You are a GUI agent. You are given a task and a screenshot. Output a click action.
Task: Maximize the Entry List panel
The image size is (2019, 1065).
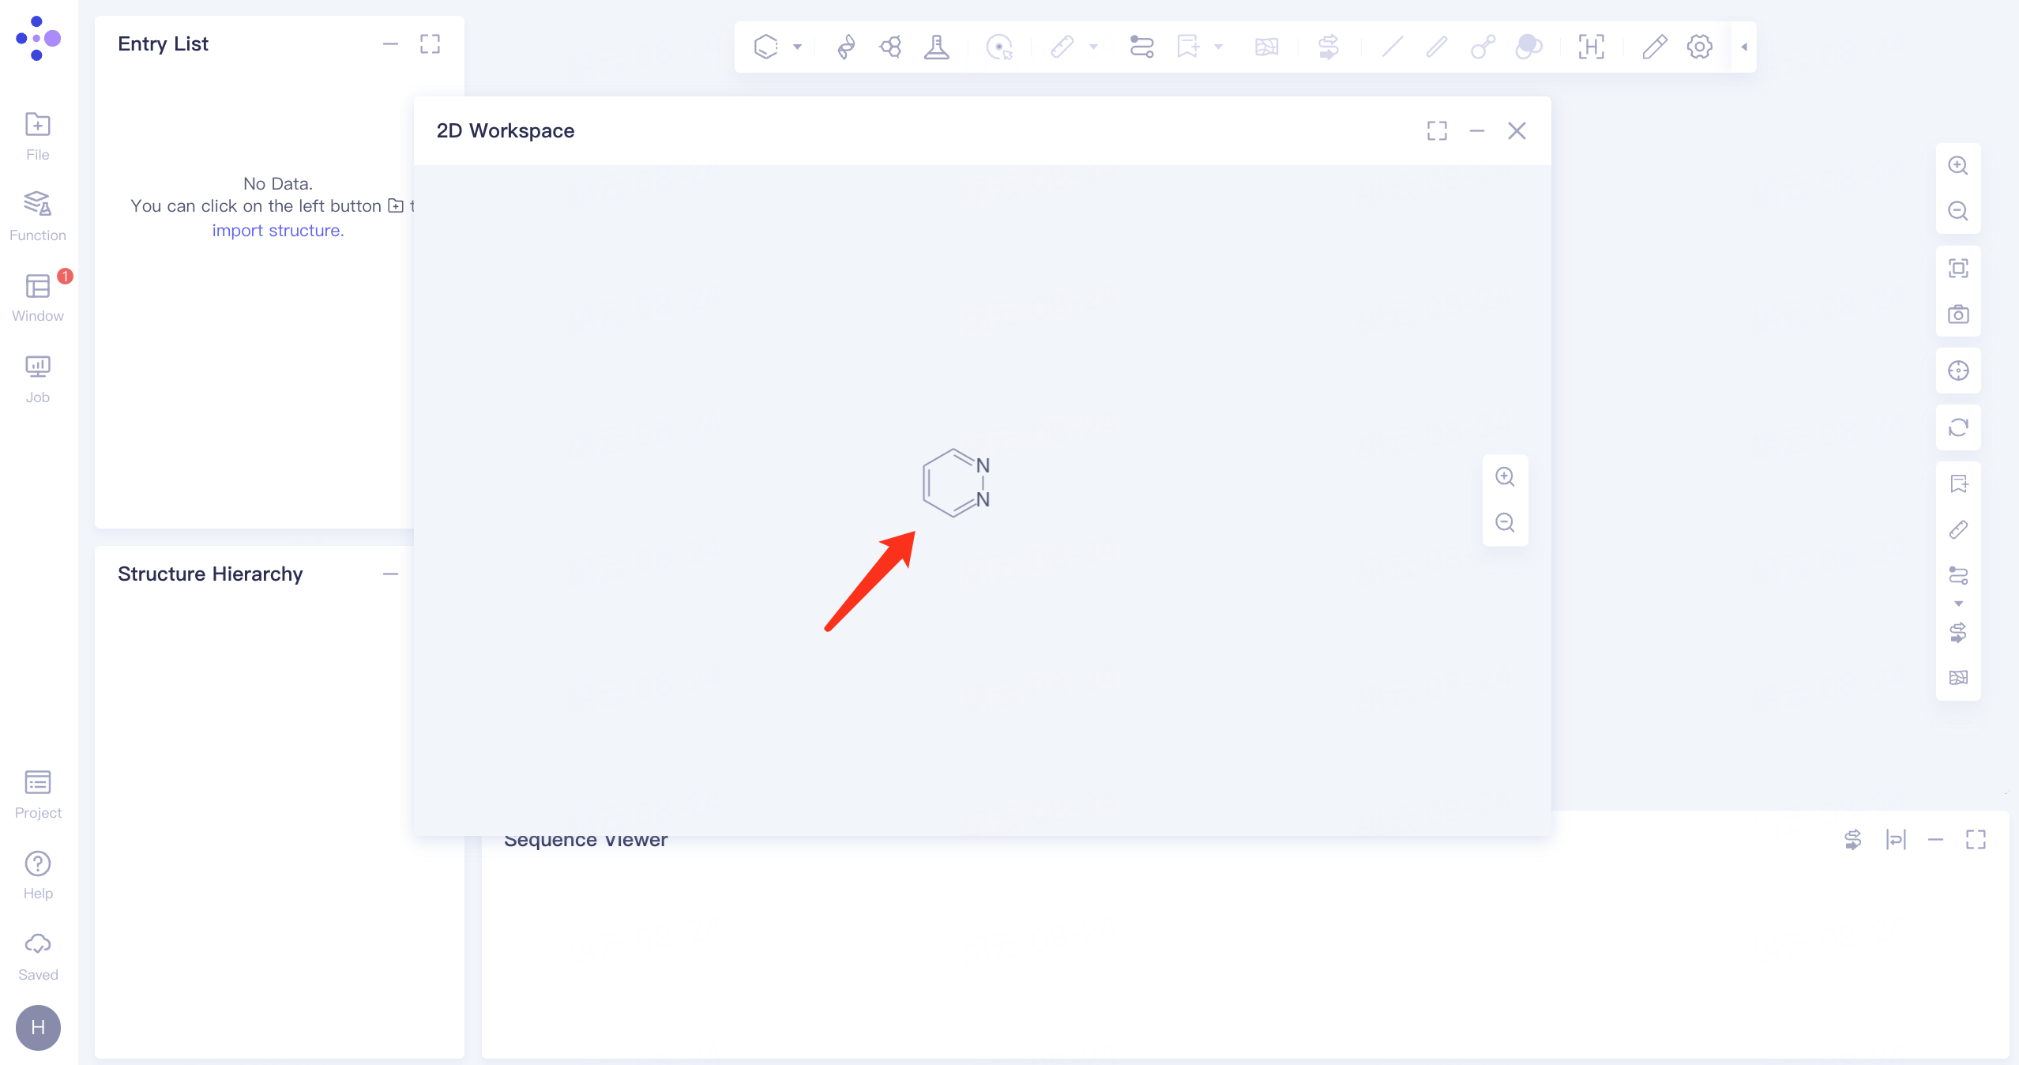pos(430,44)
